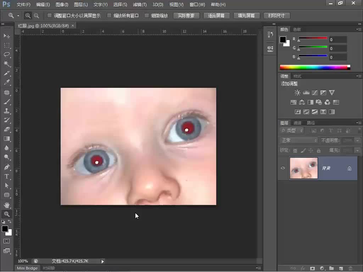Expand the 不透明度 opacity dropdown

click(357, 141)
